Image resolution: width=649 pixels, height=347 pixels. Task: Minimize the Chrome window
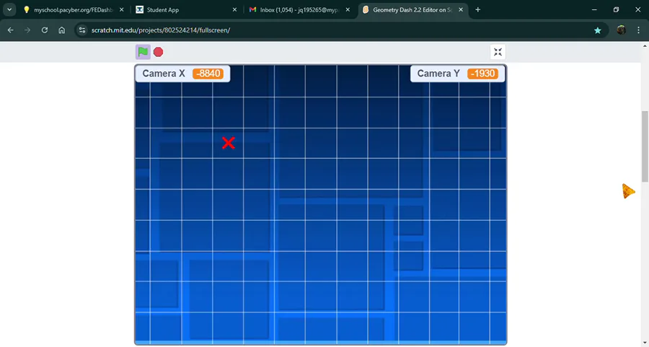click(594, 9)
